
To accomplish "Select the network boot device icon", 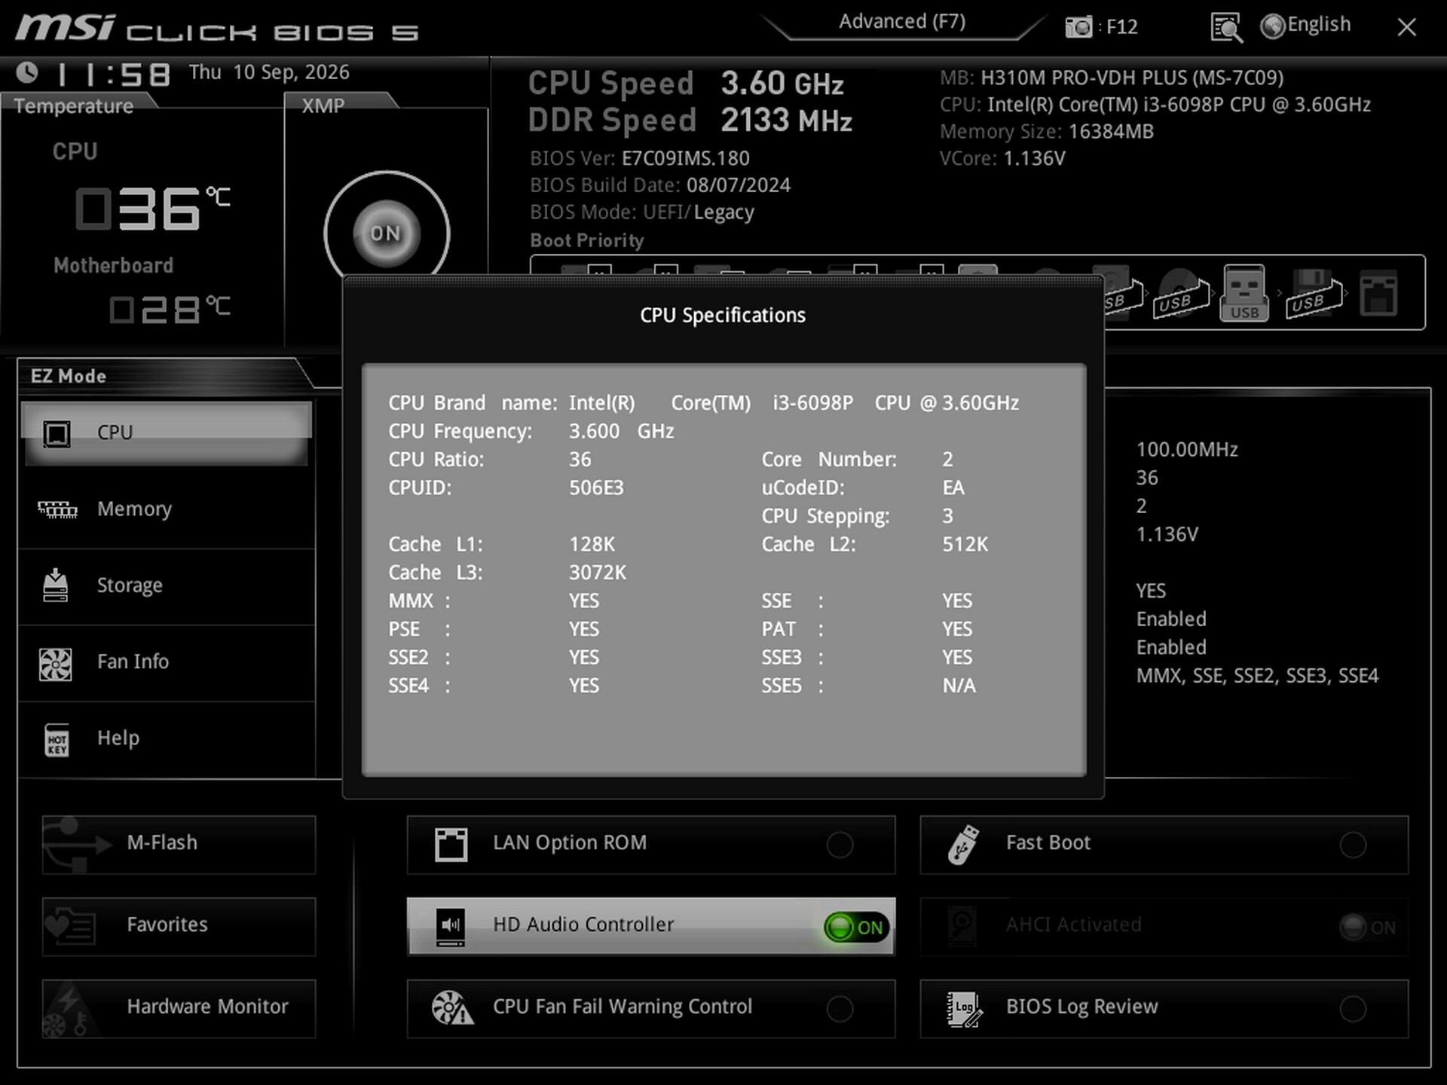I will tap(1378, 293).
